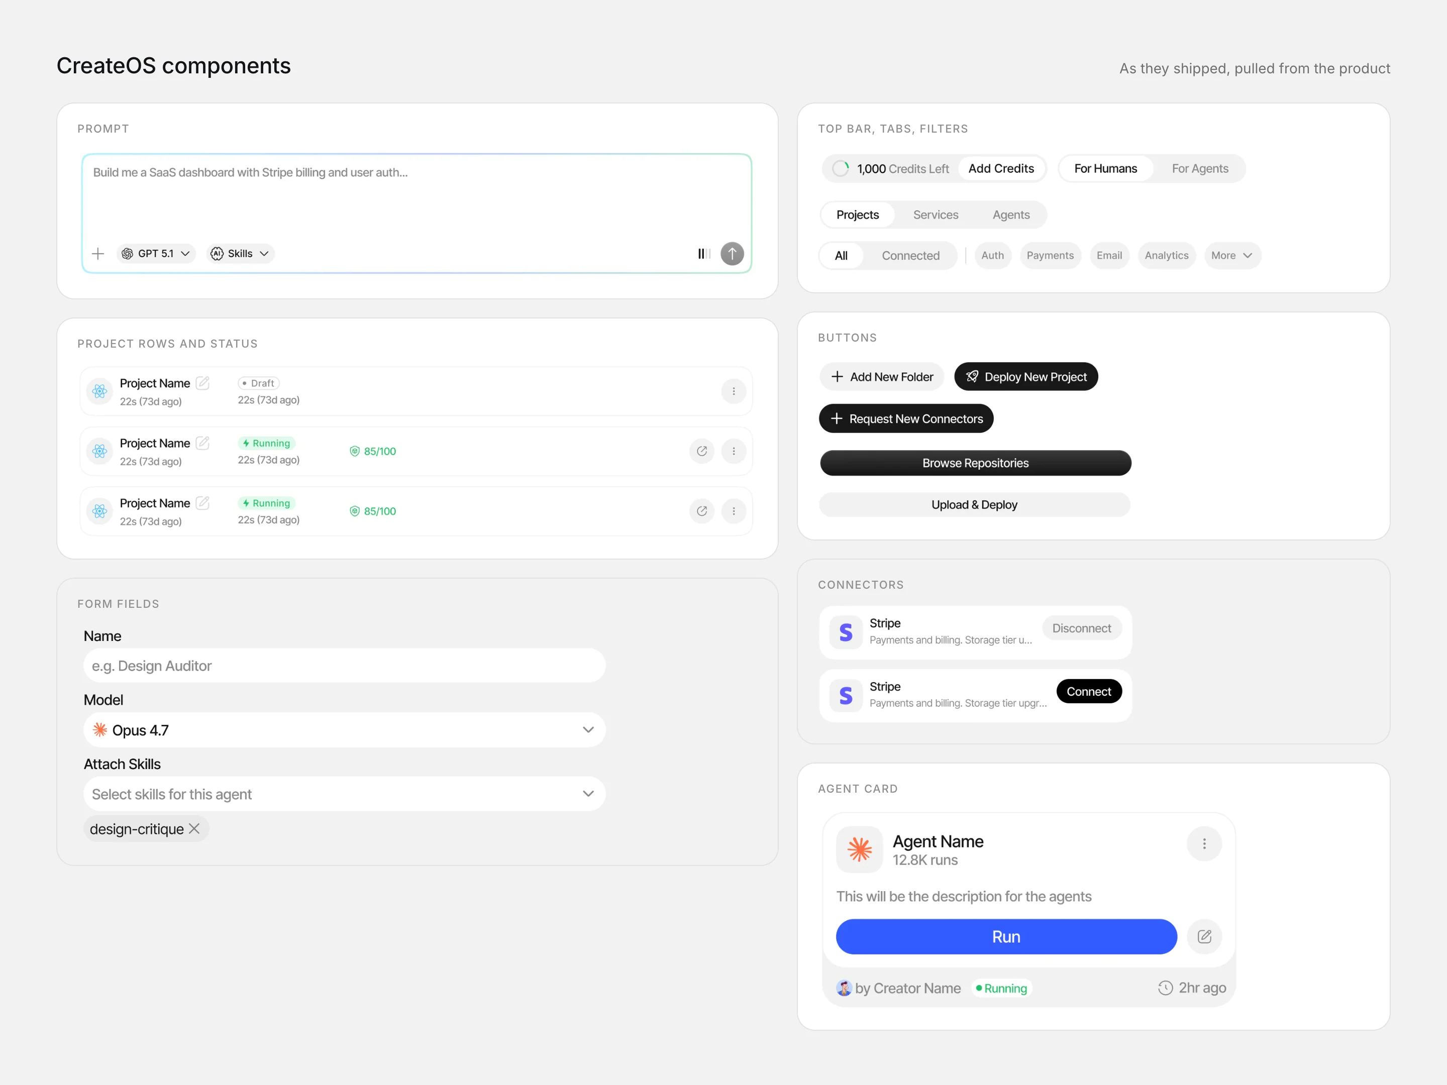The width and height of the screenshot is (1447, 1085).
Task: Switch to the For Agents toggle option
Action: [x=1200, y=169]
